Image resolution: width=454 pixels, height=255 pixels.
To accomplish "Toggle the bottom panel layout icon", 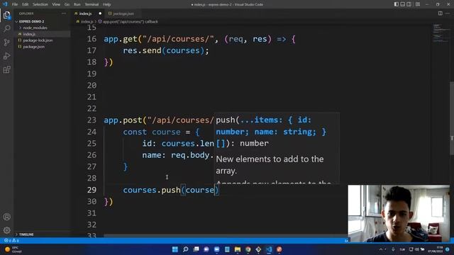I will pyautogui.click(x=402, y=4).
